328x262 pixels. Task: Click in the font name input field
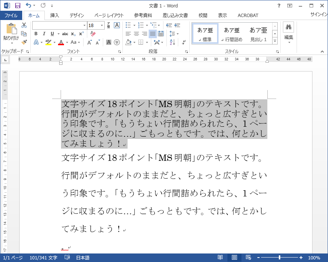pyautogui.click(x=59, y=25)
